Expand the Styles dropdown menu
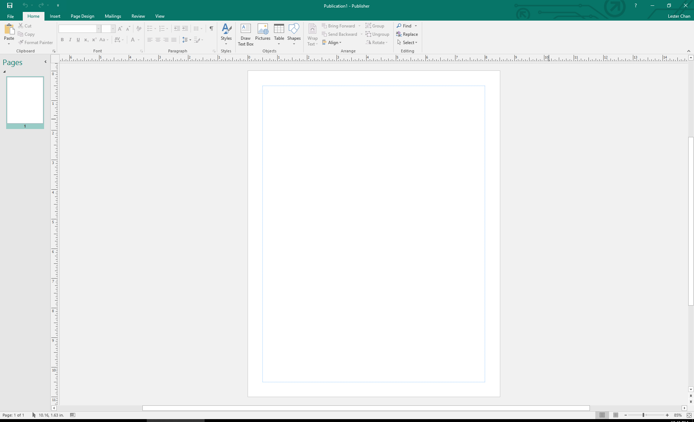694x422 pixels. click(x=226, y=44)
